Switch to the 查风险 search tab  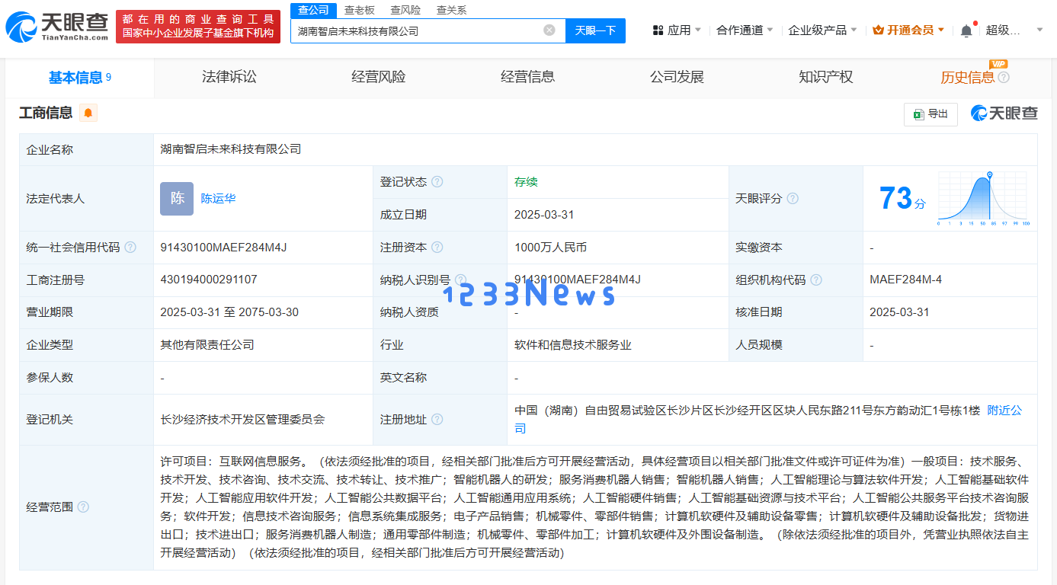[x=405, y=10]
